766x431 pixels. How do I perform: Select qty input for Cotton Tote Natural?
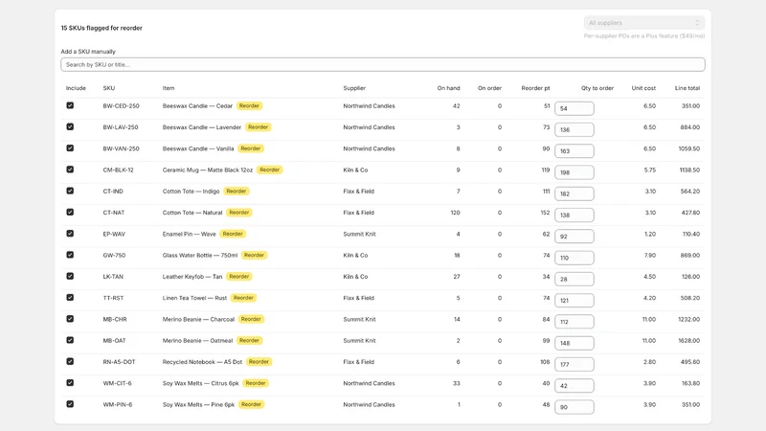pos(574,215)
